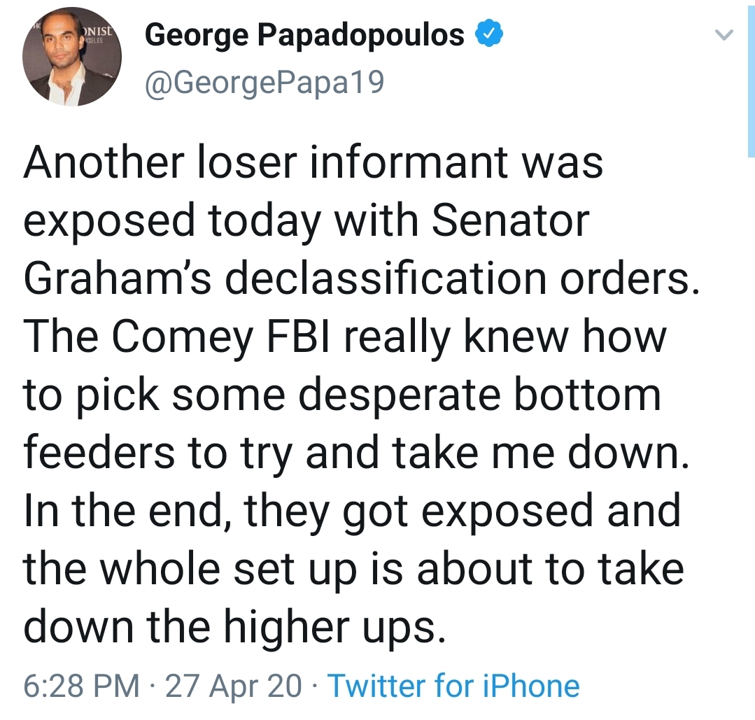755x720 pixels.
Task: Open the @GeorgePapa19 handle
Action: tap(264, 83)
